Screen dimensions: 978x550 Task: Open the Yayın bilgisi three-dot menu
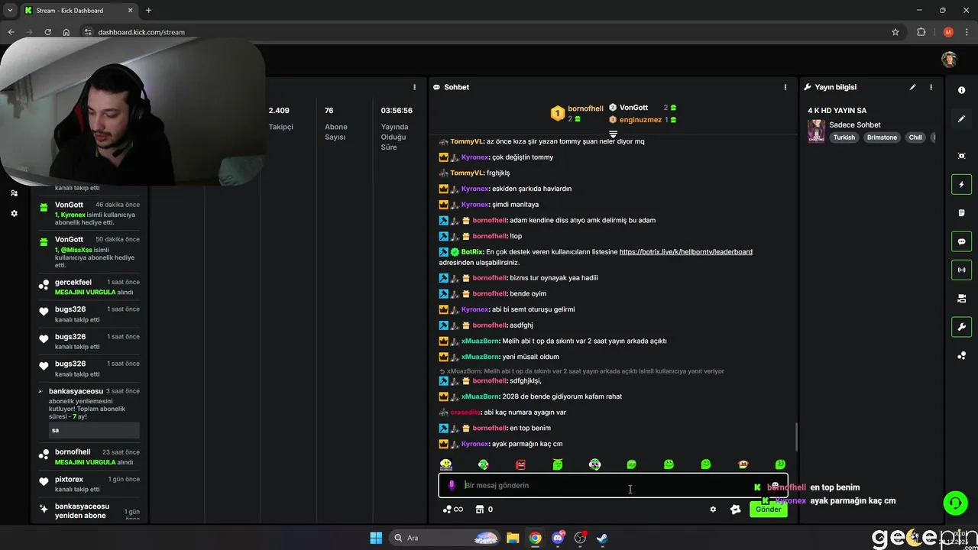point(931,87)
